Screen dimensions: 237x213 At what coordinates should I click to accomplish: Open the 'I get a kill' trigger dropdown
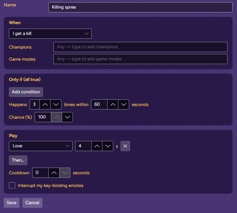(50, 34)
